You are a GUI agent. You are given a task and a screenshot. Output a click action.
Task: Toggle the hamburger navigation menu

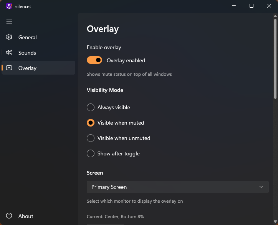click(x=9, y=22)
